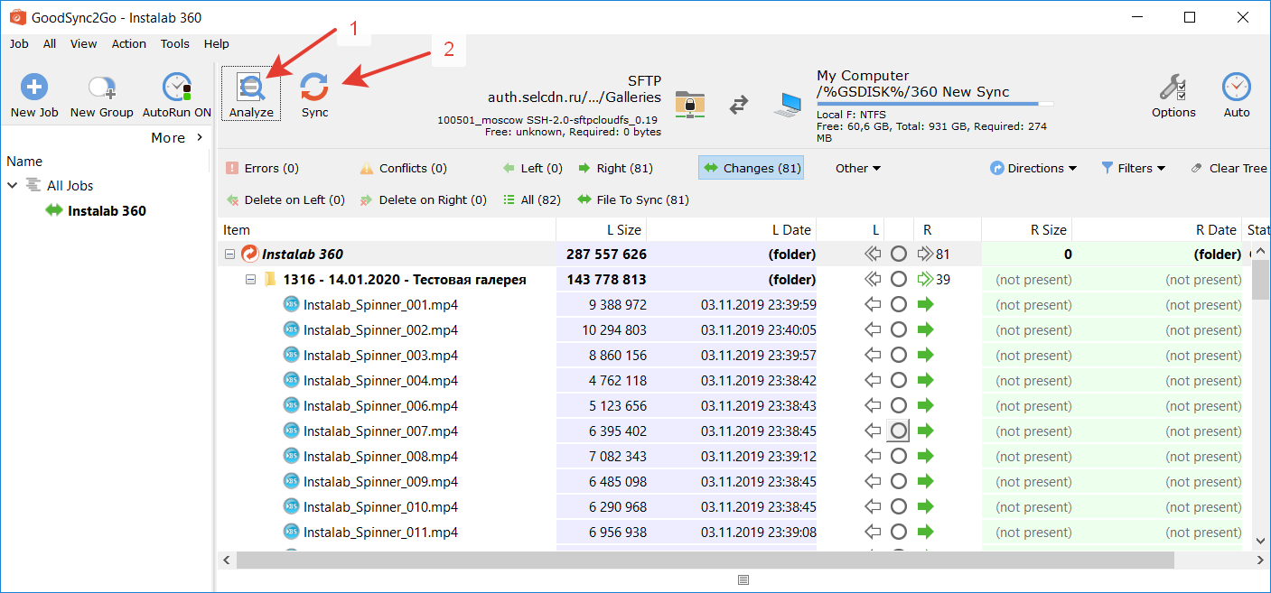Collapse the All Jobs tree node
The width and height of the screenshot is (1271, 593).
click(13, 185)
